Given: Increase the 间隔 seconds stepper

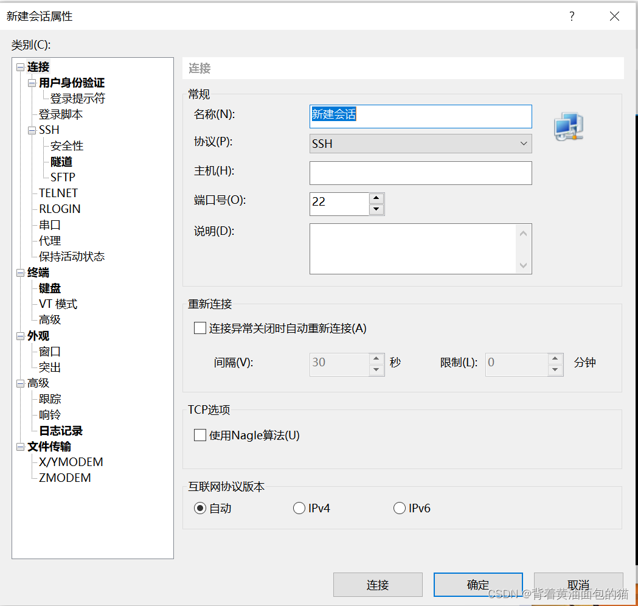Looking at the screenshot, I should 376,358.
